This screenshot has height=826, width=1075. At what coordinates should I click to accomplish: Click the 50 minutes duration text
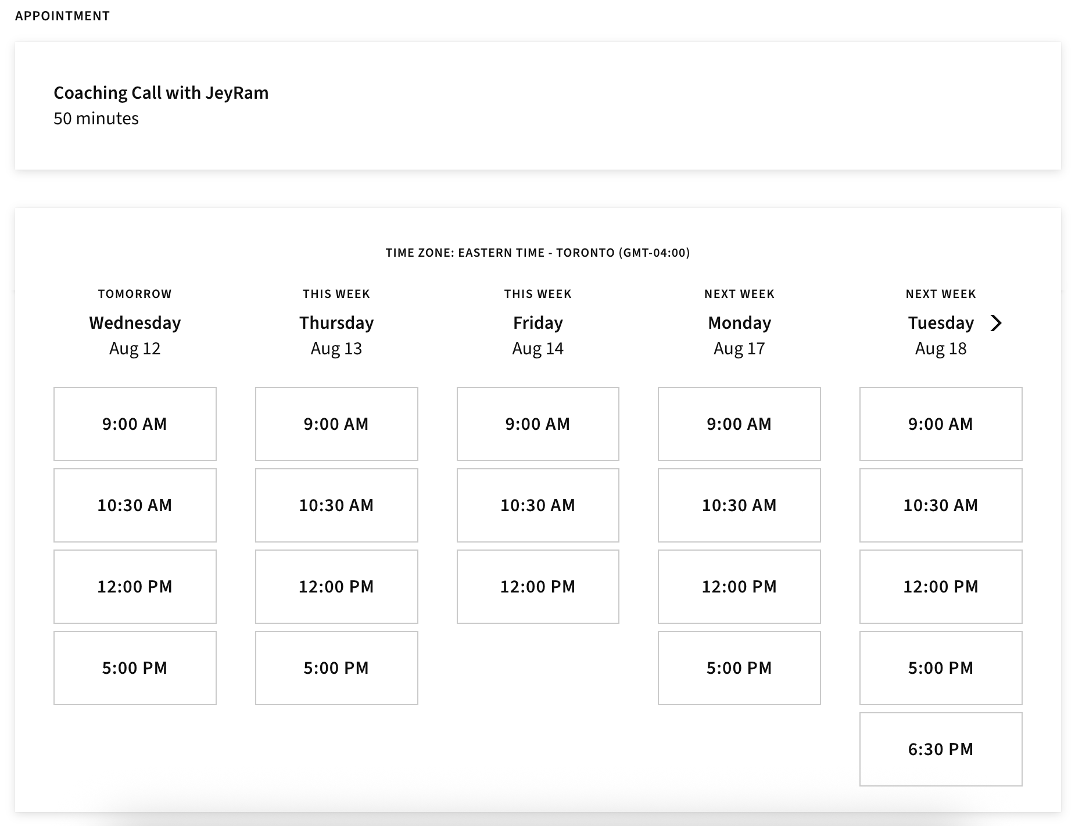96,118
